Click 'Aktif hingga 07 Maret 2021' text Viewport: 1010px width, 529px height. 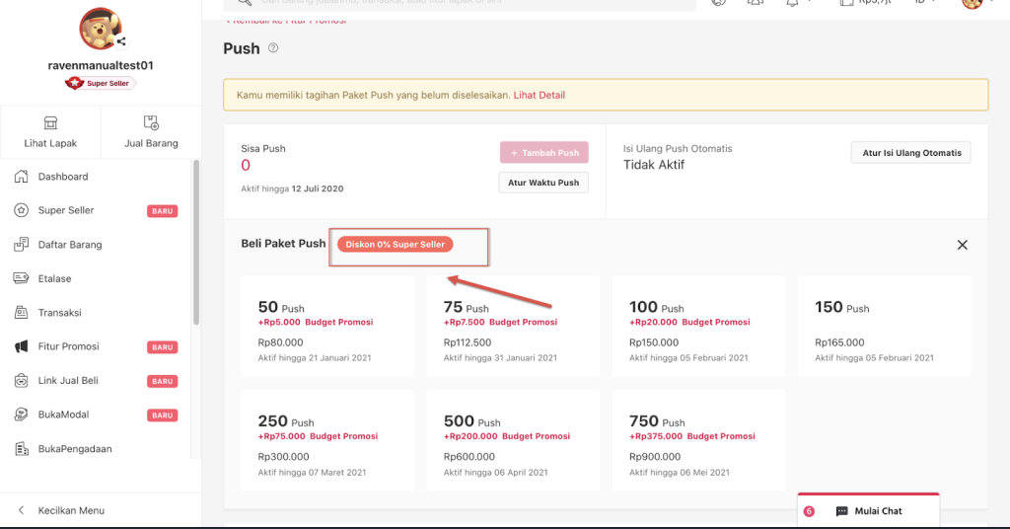312,473
